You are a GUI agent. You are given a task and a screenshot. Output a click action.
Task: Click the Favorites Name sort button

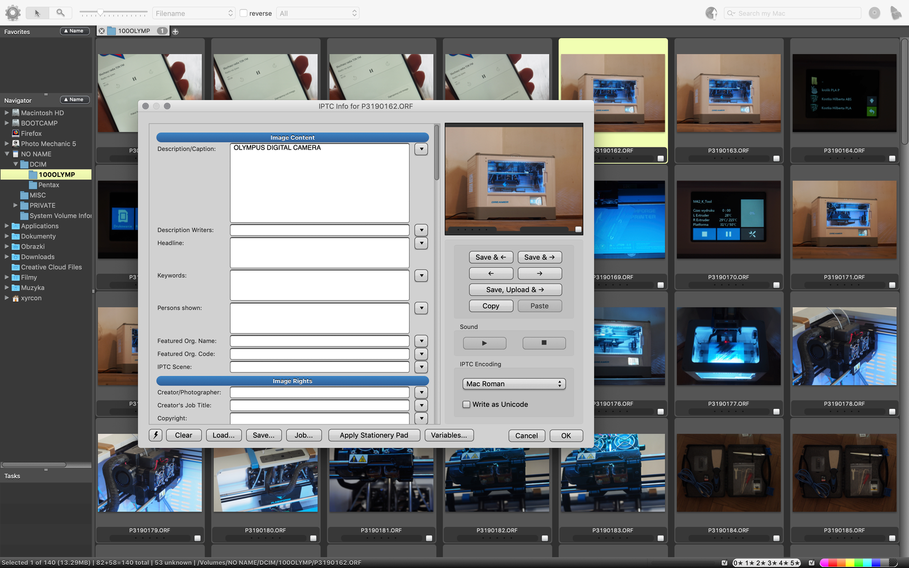click(75, 31)
